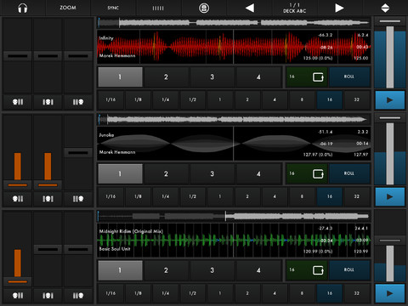Toggle Infinity deck kill, skull after two bars
The width and height of the screenshot is (408, 306).
pyautogui.click(x=78, y=102)
